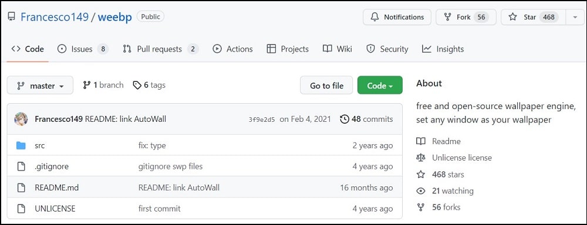Click the book icon beside Readme
This screenshot has width=587, height=225.
[421, 141]
